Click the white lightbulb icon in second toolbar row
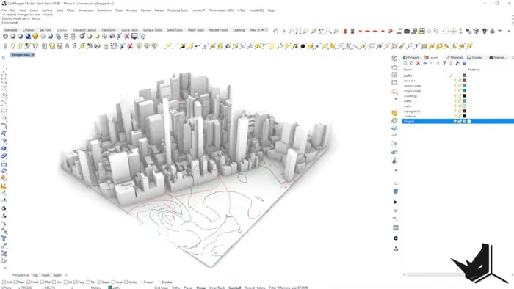The height and width of the screenshot is (289, 514). pos(5,46)
